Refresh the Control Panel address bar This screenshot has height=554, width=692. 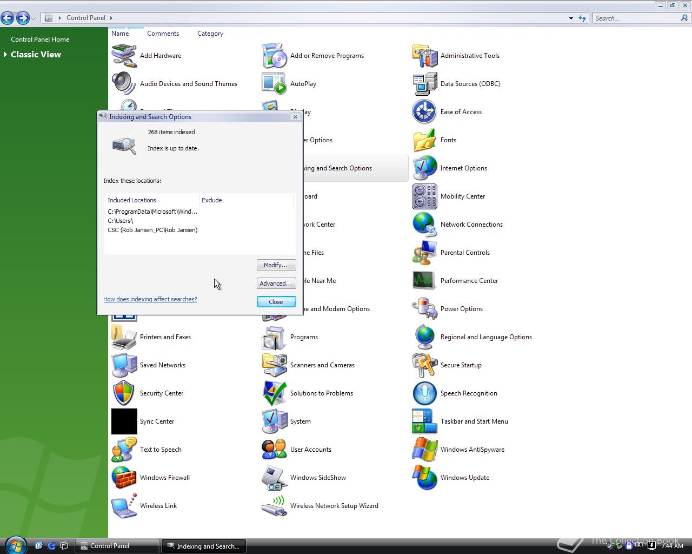pos(582,18)
